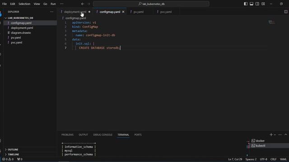
Task: Open the PORTS panel tab
Action: click(138, 135)
